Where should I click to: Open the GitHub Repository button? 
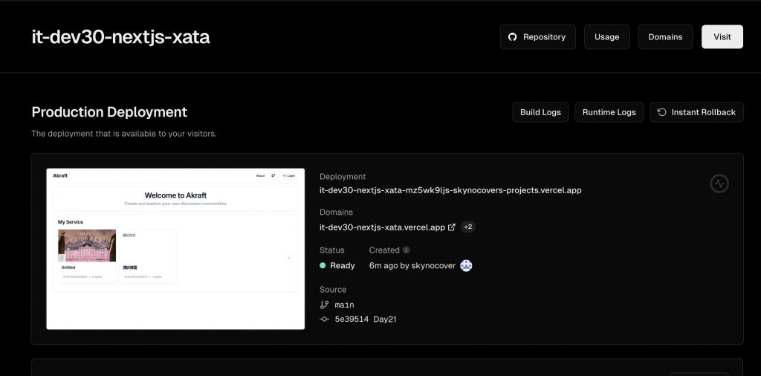point(537,37)
